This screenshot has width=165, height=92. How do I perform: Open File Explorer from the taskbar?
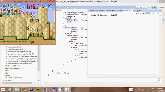click(17, 90)
